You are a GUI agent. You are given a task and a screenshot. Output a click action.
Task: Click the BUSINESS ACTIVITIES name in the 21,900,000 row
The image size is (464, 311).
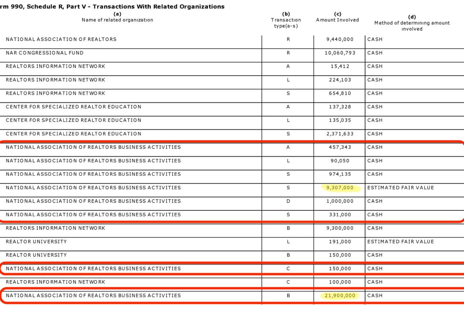[93, 295]
